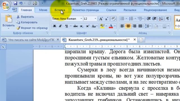The width and height of the screenshot is (180, 101).
Task: Click the Копировать copy button
Action: coord(27,22)
